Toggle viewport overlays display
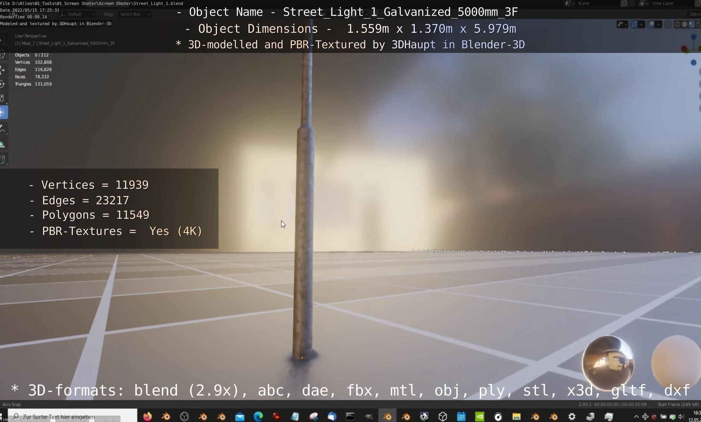 pyautogui.click(x=651, y=24)
